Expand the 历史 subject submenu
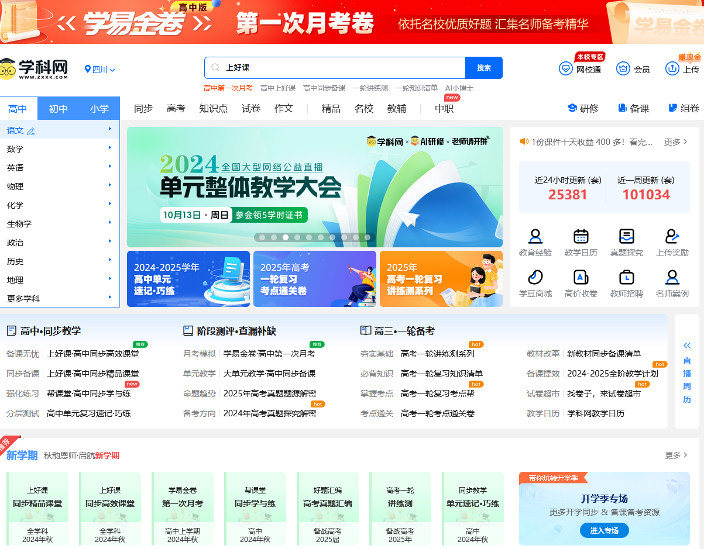 (109, 260)
